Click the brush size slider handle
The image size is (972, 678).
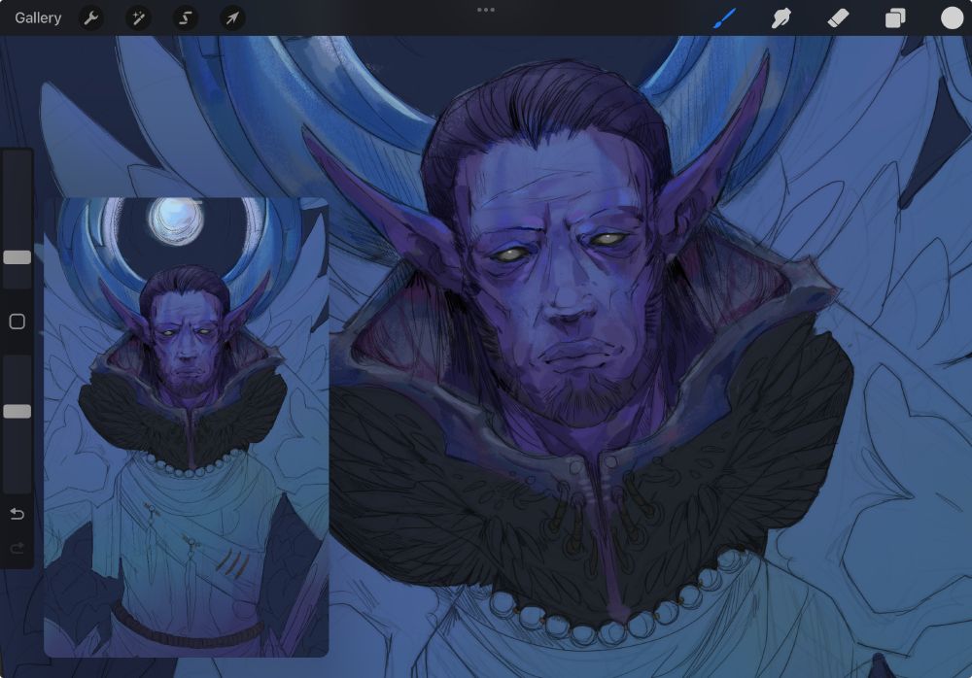coord(17,257)
